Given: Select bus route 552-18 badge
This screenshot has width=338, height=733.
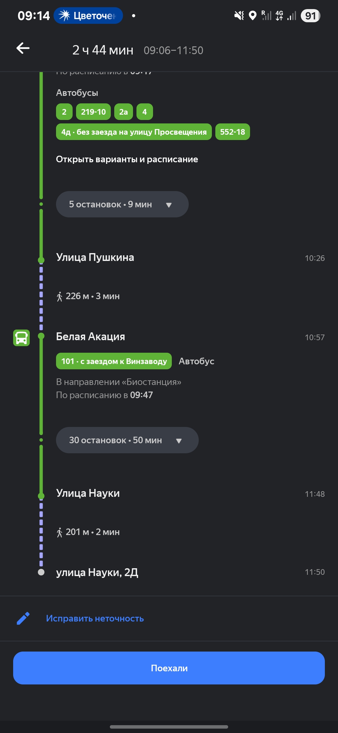Looking at the screenshot, I should [x=233, y=132].
